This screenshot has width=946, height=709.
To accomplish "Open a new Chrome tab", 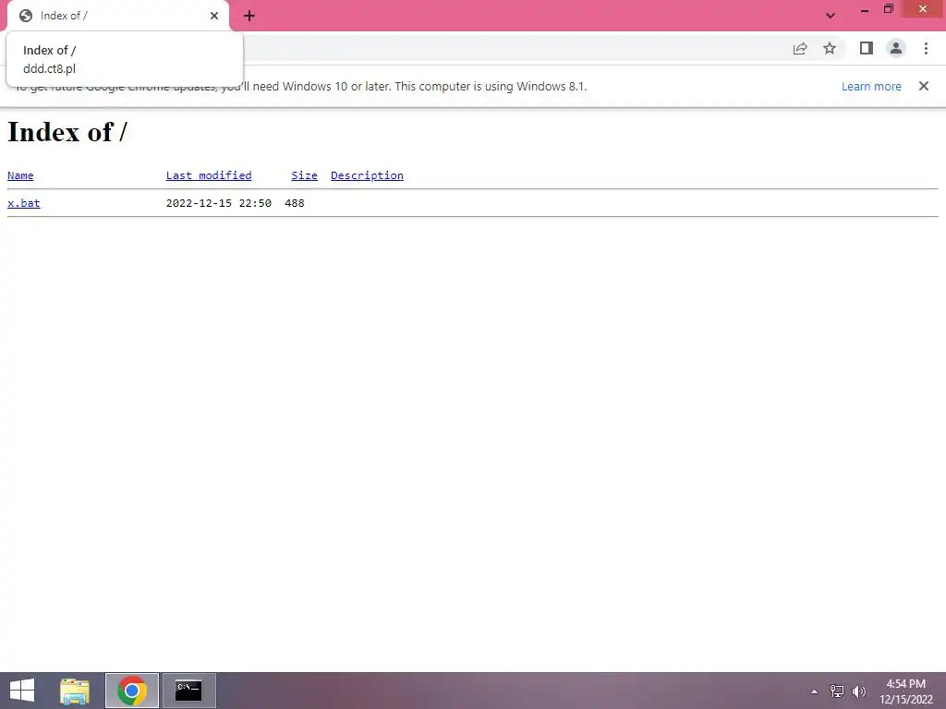I will tap(249, 16).
